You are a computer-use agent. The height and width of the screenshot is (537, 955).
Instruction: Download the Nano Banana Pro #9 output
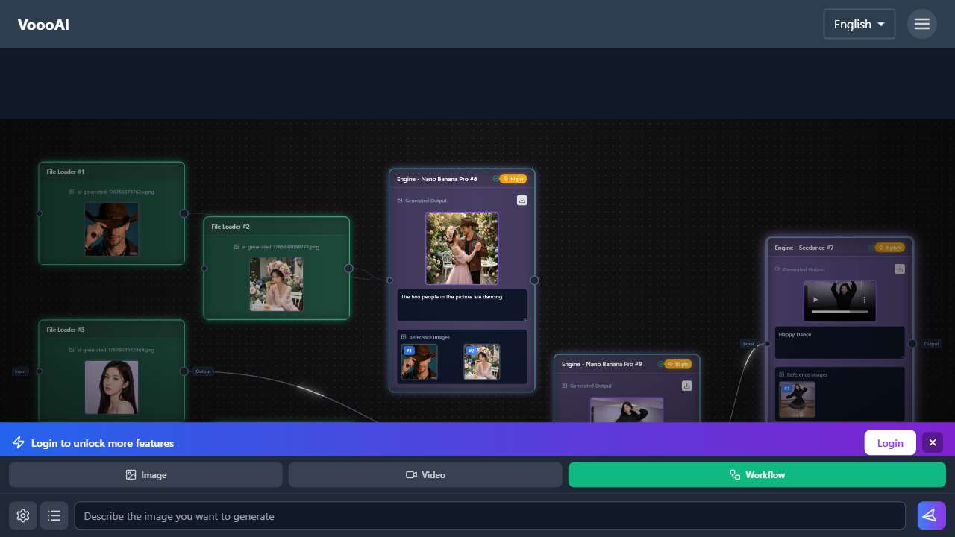click(x=686, y=386)
